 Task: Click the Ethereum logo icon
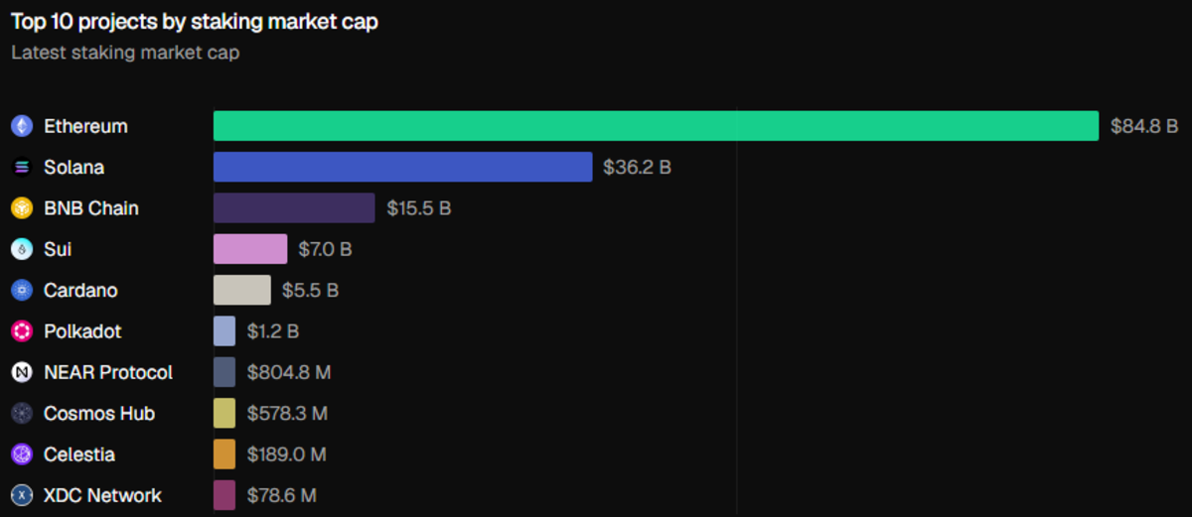[22, 126]
